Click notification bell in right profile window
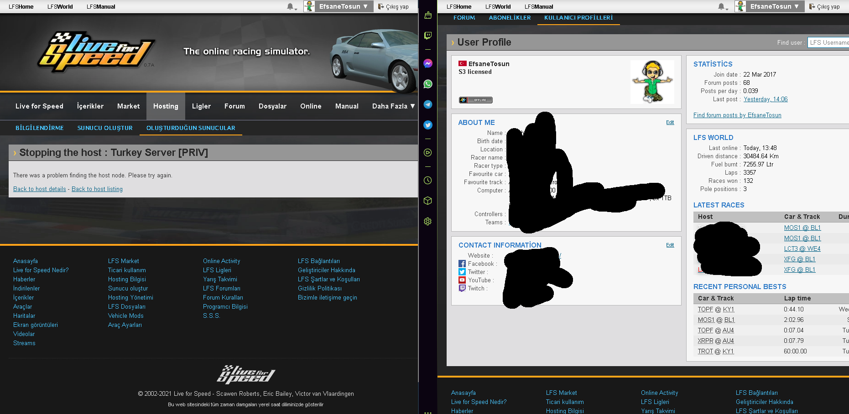Viewport: 849px width, 414px height. 721,6
